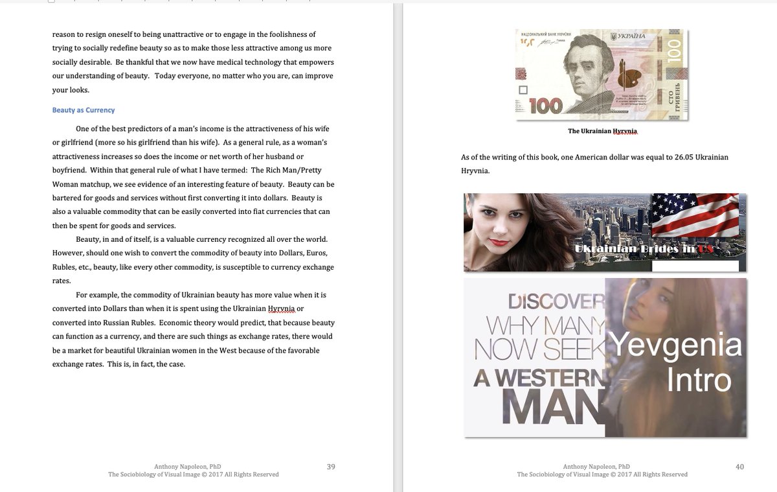Click the line starting "As of the writing of this book"

tap(594, 158)
